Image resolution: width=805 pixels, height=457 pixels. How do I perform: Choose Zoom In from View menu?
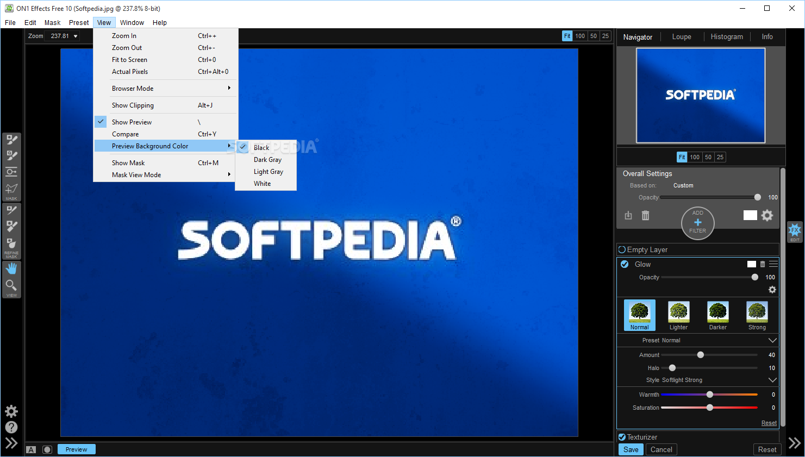pos(166,36)
